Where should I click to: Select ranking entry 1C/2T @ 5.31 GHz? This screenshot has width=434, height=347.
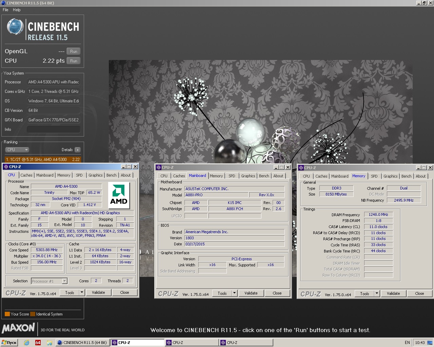click(43, 159)
